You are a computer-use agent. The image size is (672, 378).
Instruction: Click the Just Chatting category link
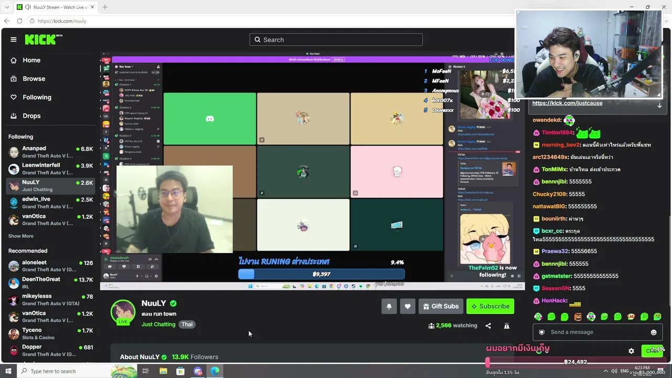coord(158,324)
